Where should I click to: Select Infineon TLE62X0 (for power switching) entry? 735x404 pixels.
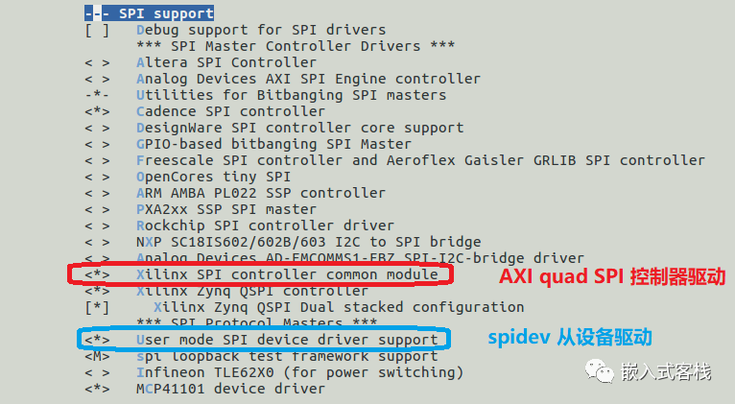299,372
